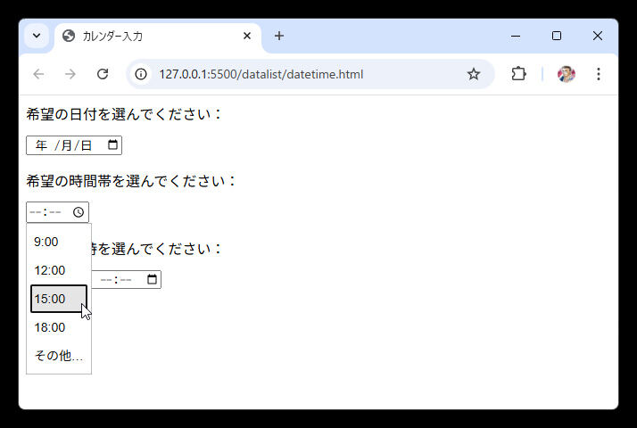Select 18:00 from the dropdown

tap(50, 327)
